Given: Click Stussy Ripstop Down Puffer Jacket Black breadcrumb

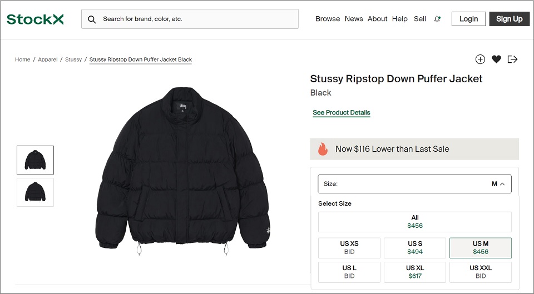Looking at the screenshot, I should (x=141, y=59).
